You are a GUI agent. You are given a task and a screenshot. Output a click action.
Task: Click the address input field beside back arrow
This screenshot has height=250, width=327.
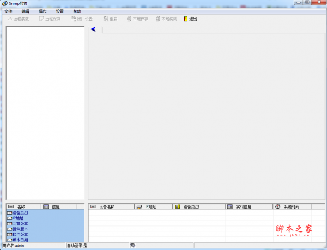point(213,29)
